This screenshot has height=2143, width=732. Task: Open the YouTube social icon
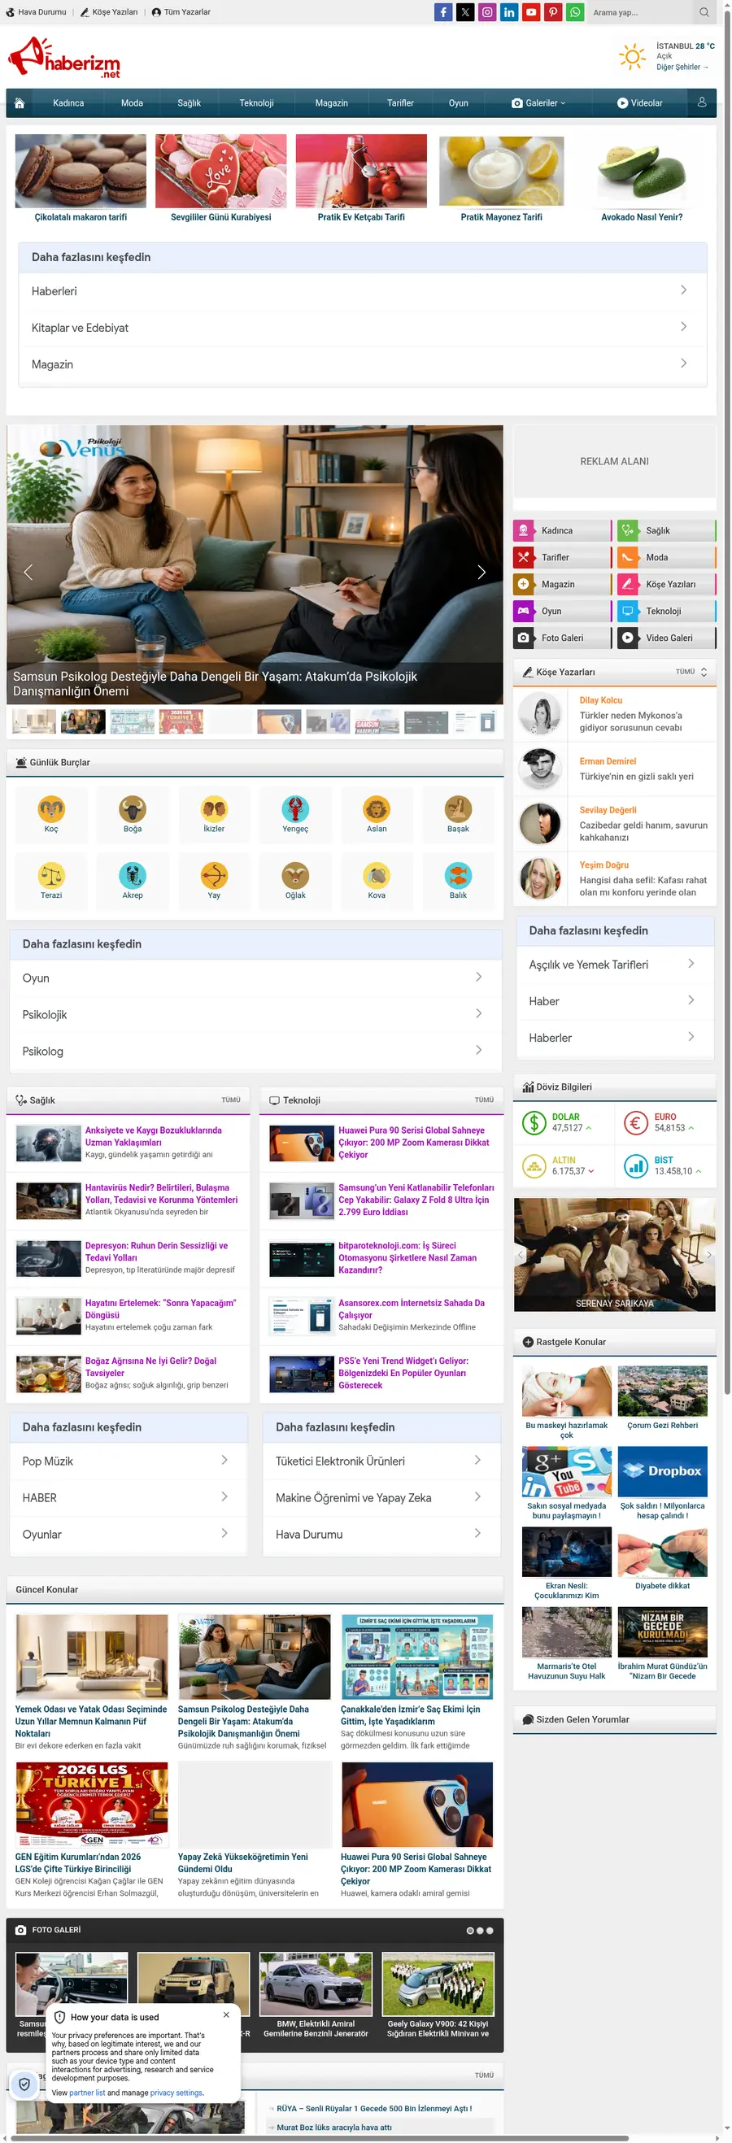530,12
